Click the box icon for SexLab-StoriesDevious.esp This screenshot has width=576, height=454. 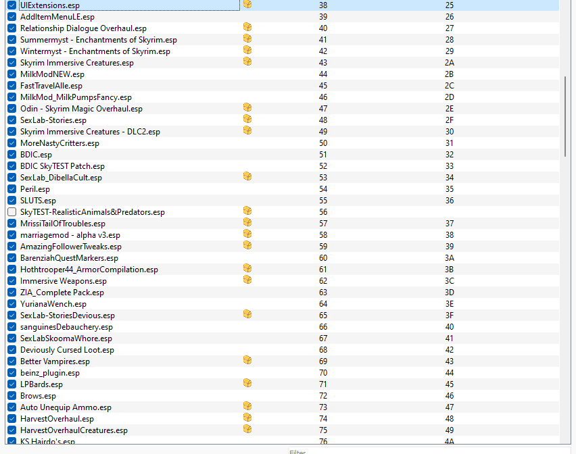[247, 314]
